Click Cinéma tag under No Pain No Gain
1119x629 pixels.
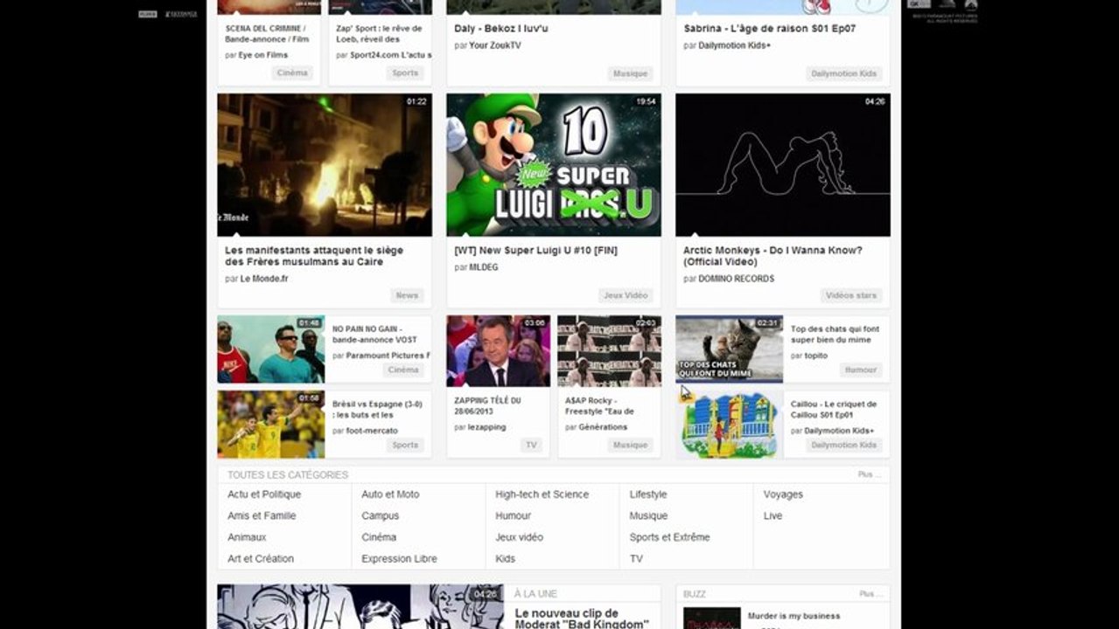[403, 370]
